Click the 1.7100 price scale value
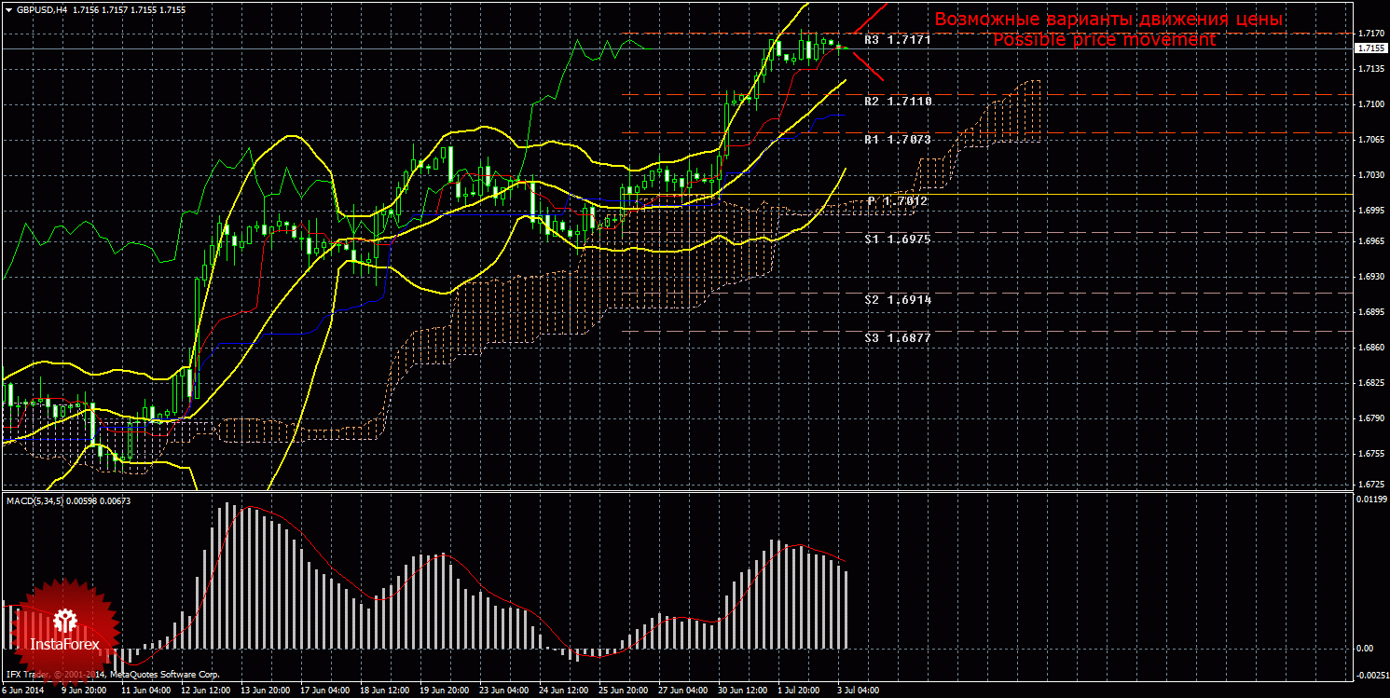This screenshot has width=1390, height=698. [1371, 104]
